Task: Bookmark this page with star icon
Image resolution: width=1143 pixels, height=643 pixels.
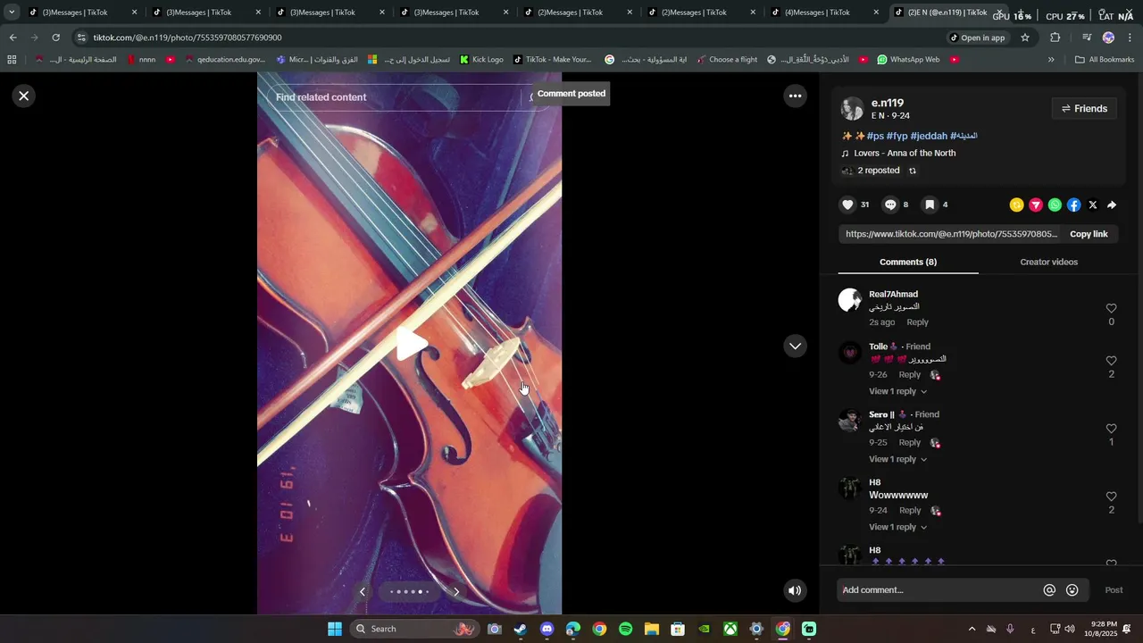Action: tap(1025, 38)
